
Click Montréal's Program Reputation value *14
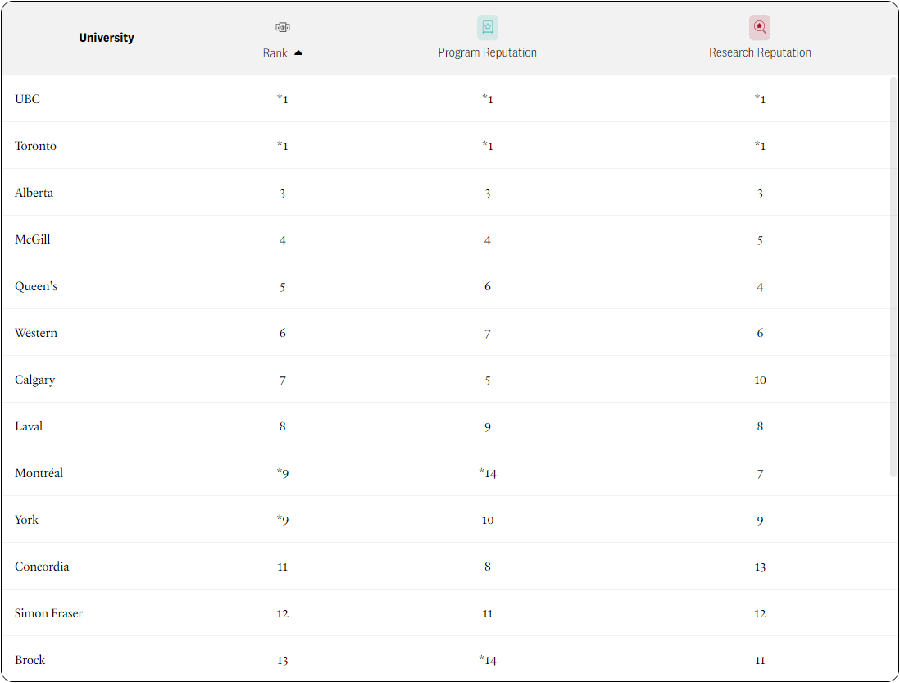pos(488,474)
